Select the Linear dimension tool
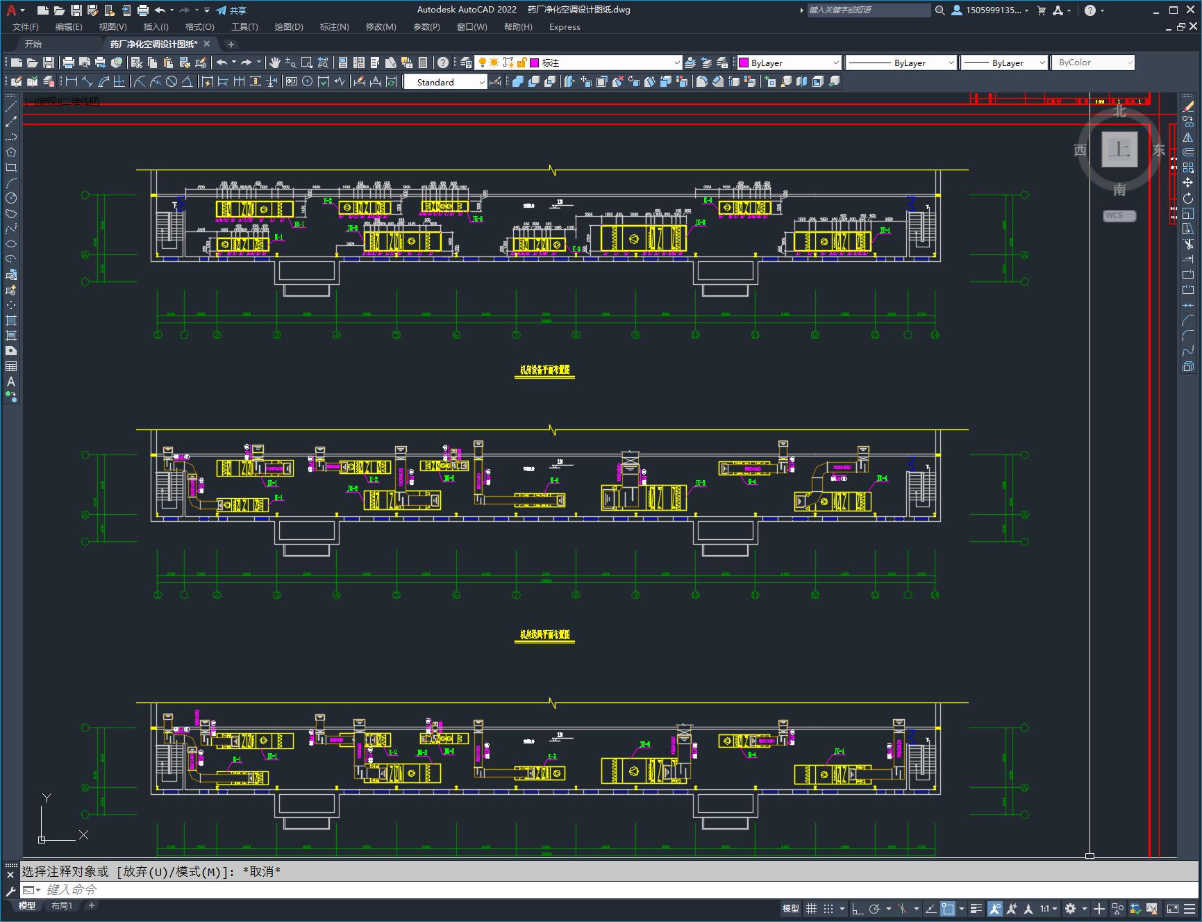 click(72, 82)
